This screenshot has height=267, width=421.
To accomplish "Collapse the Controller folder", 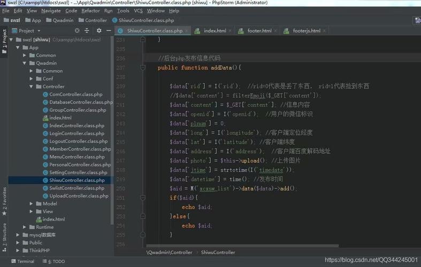I will [x=31, y=87].
